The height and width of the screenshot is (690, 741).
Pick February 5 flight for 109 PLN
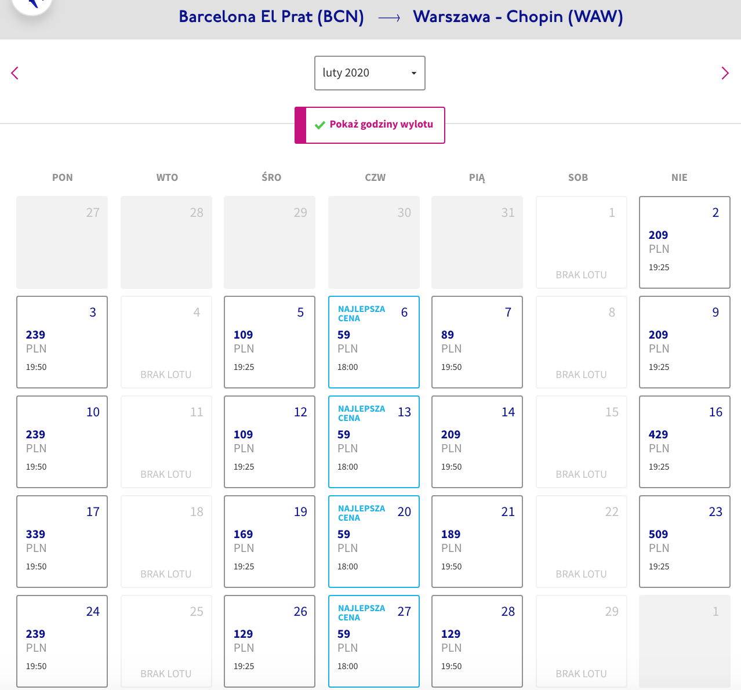270,342
